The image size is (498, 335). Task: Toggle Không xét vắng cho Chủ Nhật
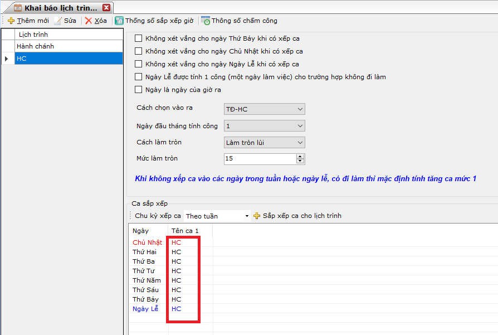pyautogui.click(x=139, y=51)
